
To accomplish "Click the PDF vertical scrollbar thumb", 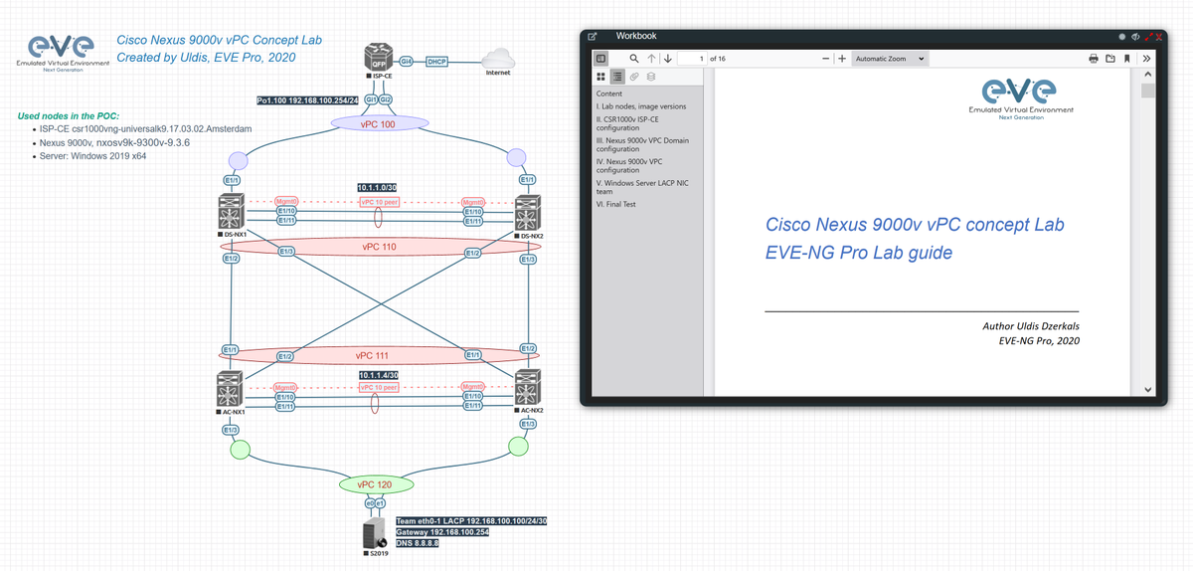I will click(1147, 92).
